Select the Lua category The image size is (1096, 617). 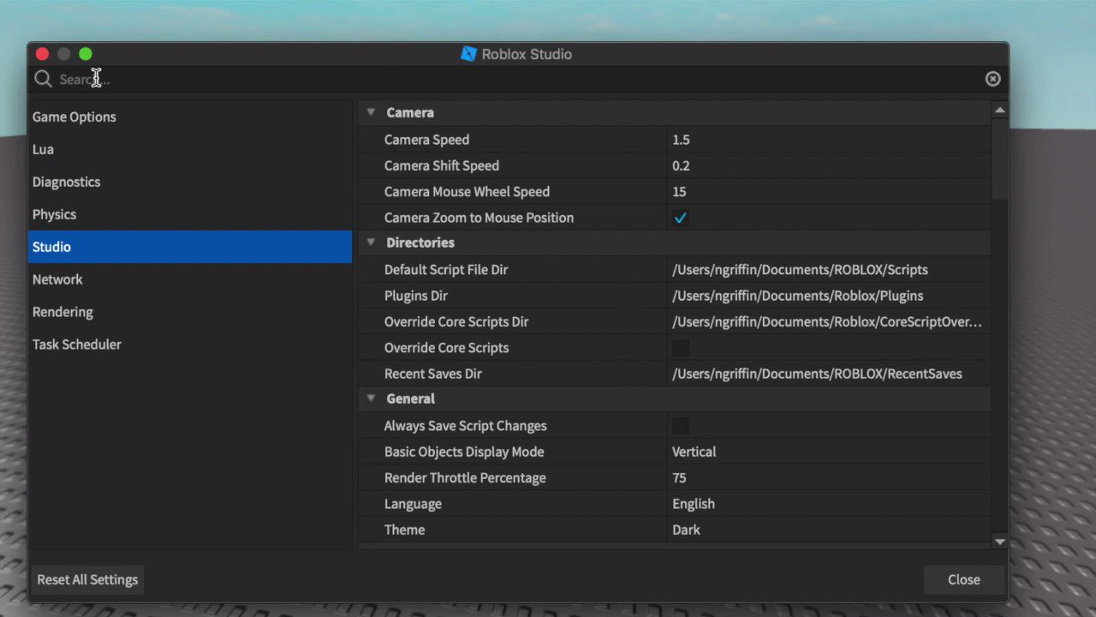click(189, 149)
